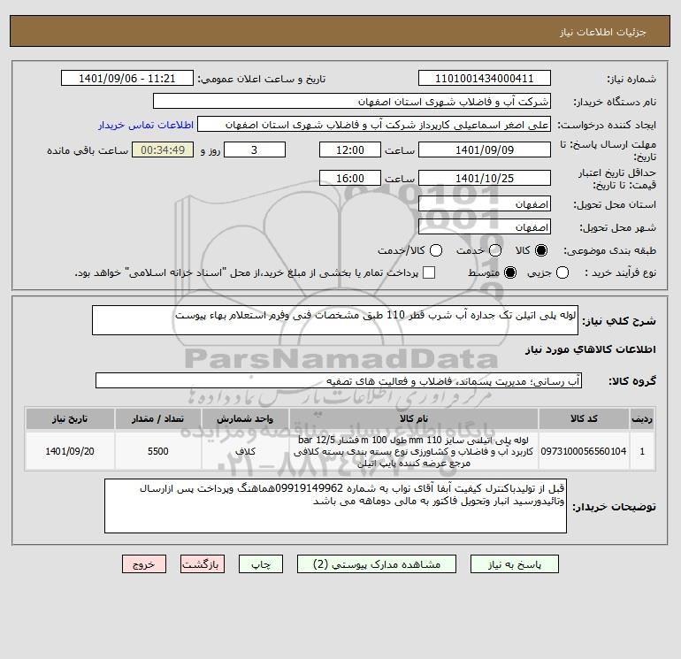Select the خدمت radio option
The image size is (681, 659).
click(x=495, y=250)
